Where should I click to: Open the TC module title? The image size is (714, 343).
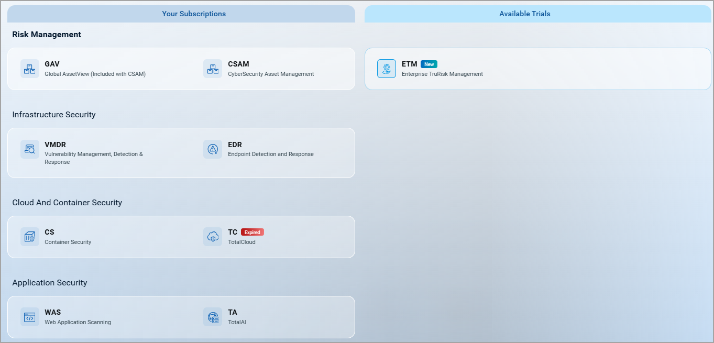(x=233, y=232)
